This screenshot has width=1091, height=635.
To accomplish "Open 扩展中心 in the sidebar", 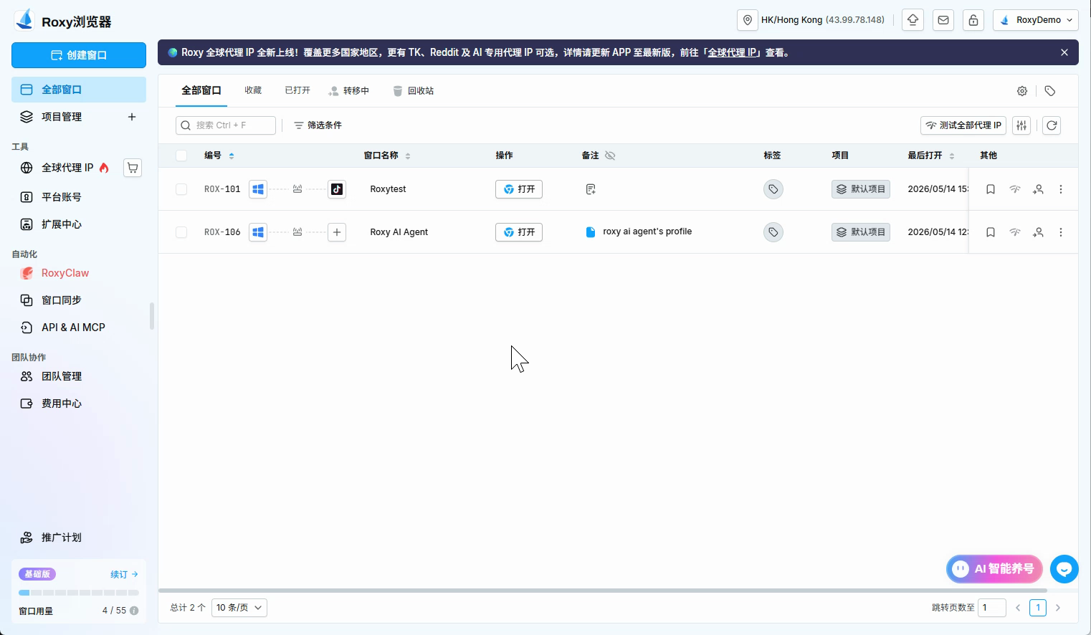I will coord(79,224).
